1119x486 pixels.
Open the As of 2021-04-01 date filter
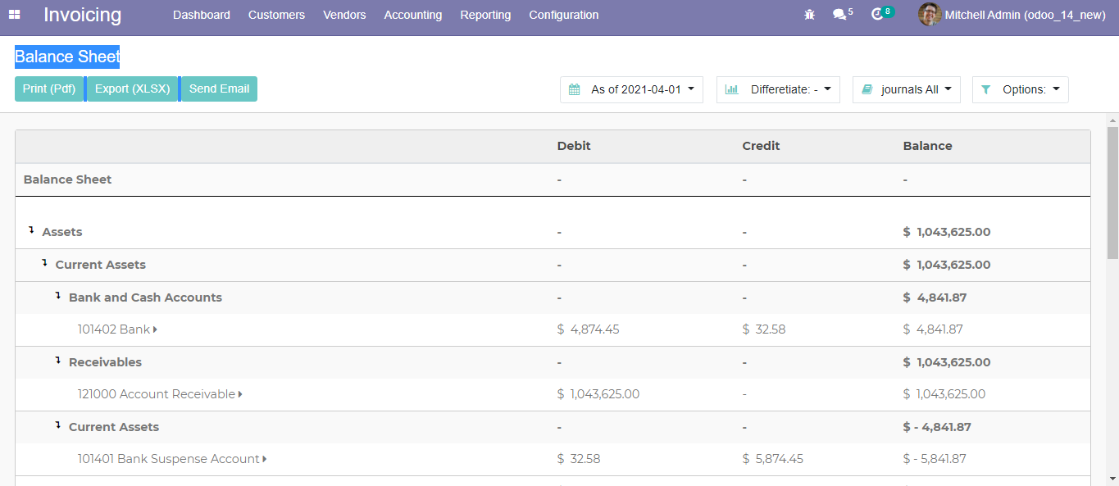point(631,89)
